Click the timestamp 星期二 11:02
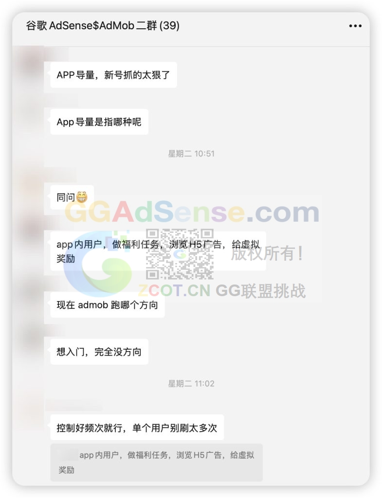382x498 pixels. click(x=191, y=384)
